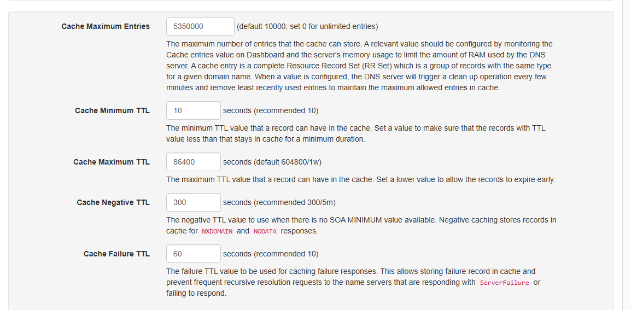Click the page's vertical scrollbar on the right
The image size is (631, 310).
pyautogui.click(x=627, y=153)
